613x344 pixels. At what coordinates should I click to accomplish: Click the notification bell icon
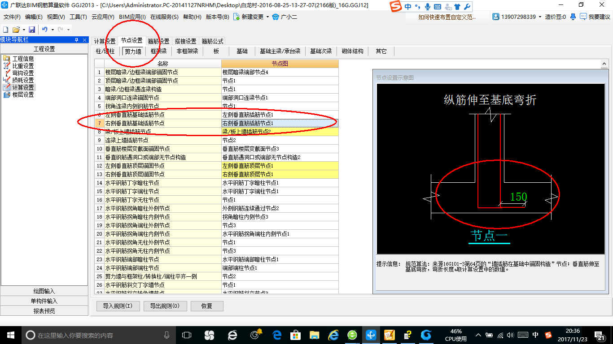point(573,17)
